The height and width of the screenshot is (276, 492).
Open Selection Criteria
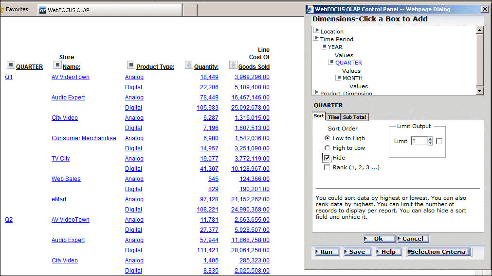coord(438,252)
